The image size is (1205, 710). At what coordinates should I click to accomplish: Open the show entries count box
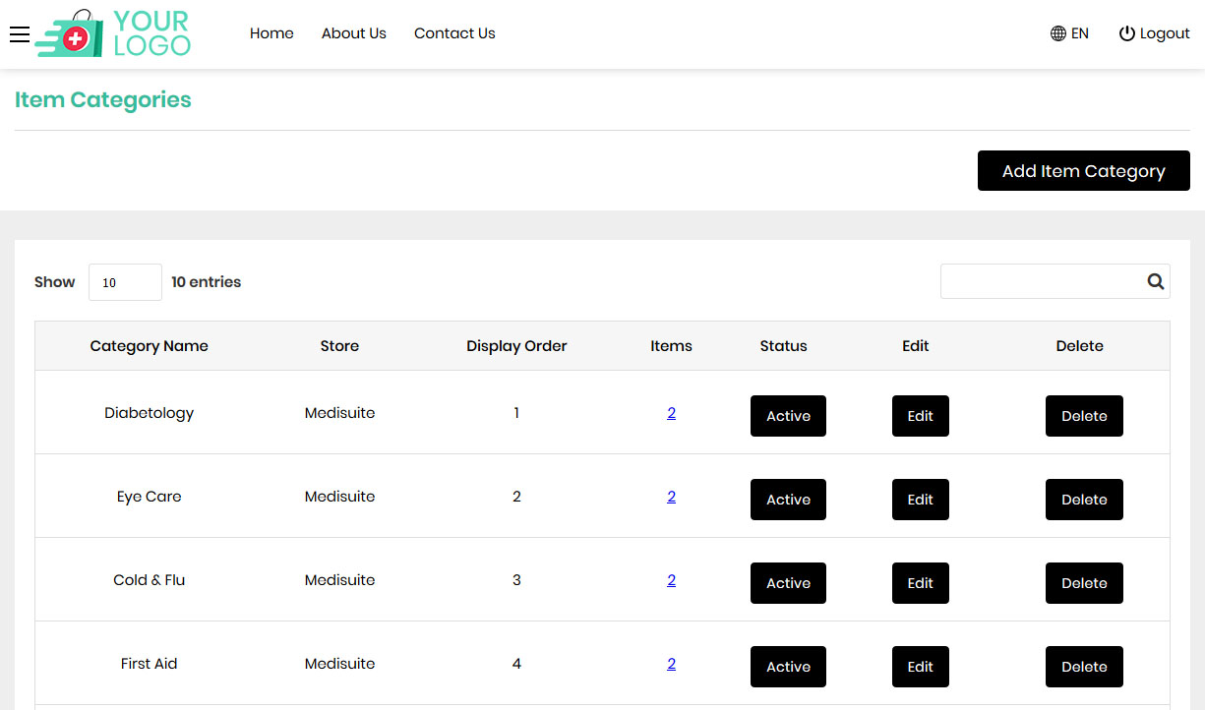(125, 282)
